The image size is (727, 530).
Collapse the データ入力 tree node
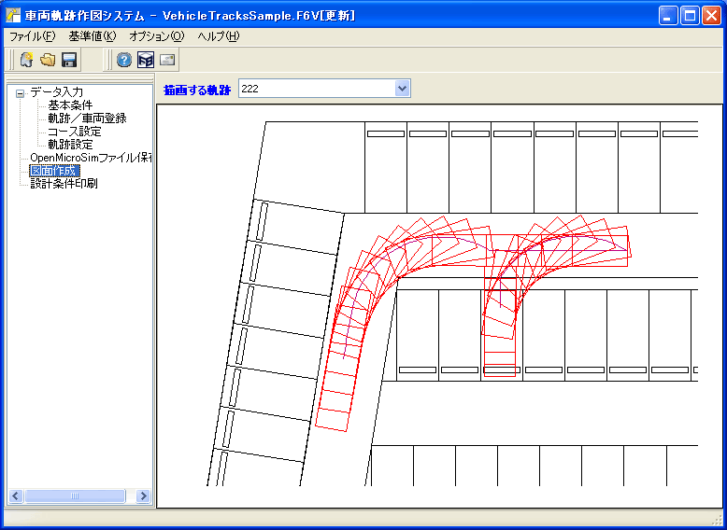20,93
